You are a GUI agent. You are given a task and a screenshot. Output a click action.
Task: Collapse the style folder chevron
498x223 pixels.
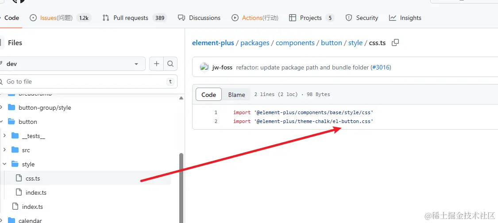[4, 164]
